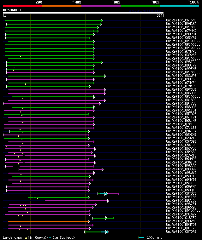Open the UniRef100_Q8IL79 label
Screen dimensions: 202x240
pos(181,228)
